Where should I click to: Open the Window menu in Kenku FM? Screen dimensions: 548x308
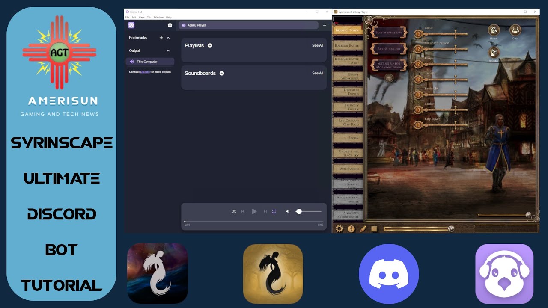click(158, 17)
